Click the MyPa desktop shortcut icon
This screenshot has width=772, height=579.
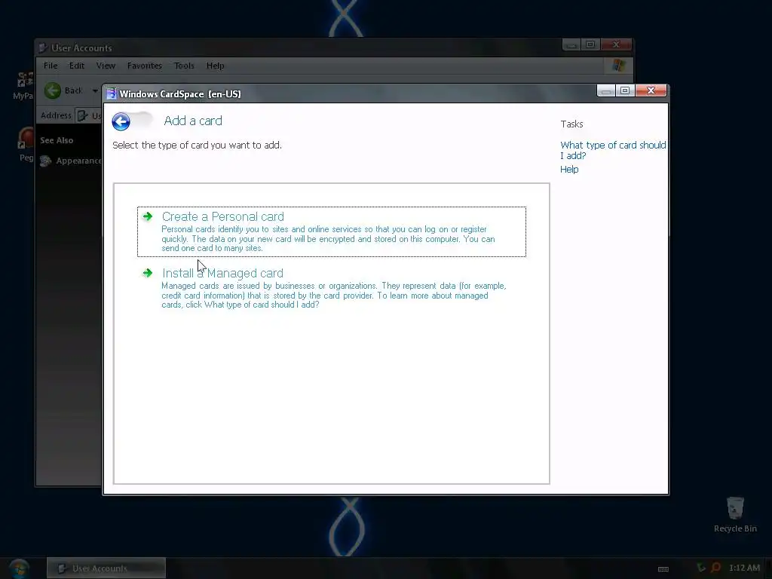(25, 80)
